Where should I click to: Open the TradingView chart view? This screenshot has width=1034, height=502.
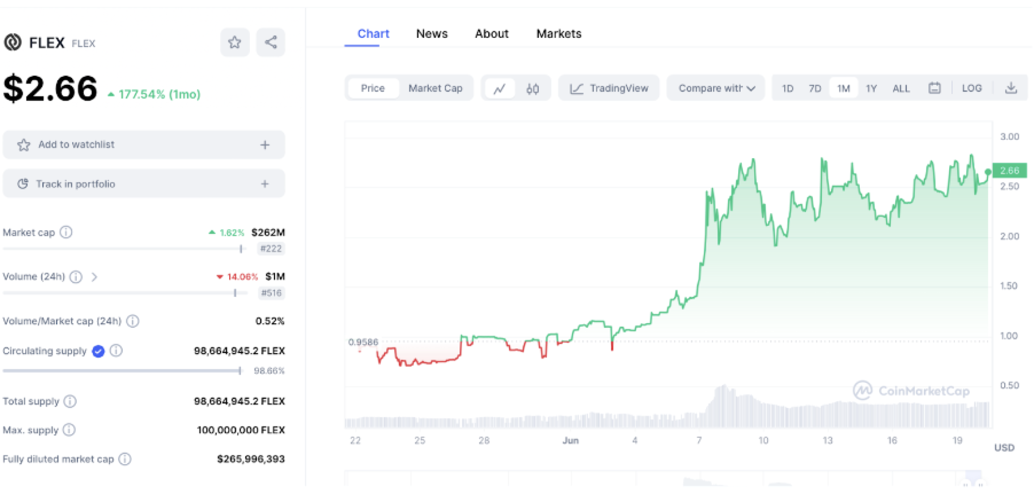(608, 88)
